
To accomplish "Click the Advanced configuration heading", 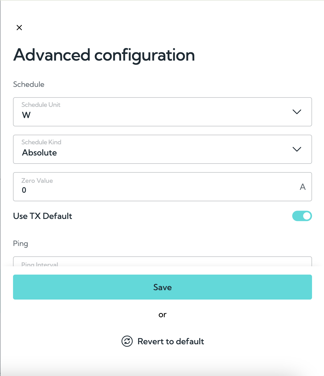I will coord(104,55).
